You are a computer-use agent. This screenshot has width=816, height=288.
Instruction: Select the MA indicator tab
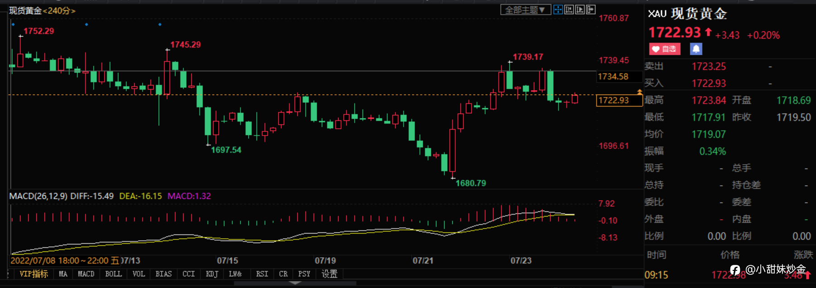(63, 274)
